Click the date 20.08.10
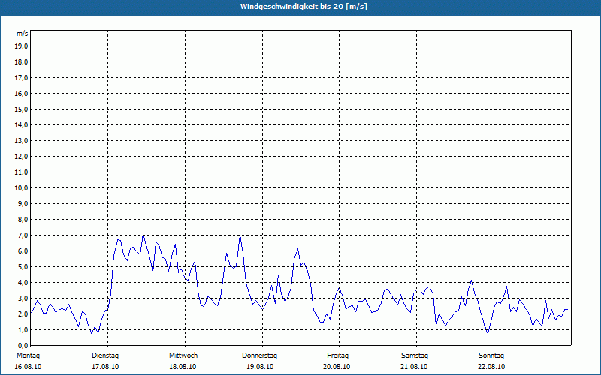Image resolution: width=601 pixels, height=375 pixels. pyautogui.click(x=337, y=367)
